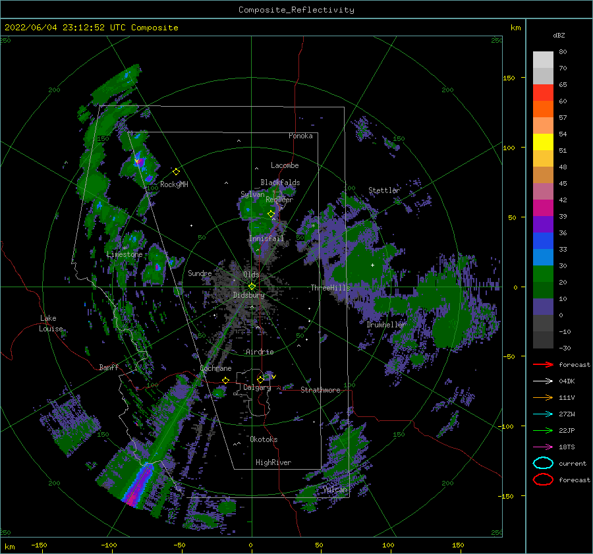Click the HighRiver label

coord(273,462)
